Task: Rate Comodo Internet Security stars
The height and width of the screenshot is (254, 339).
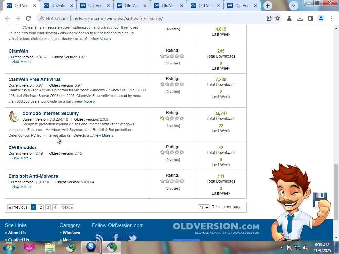Action: pyautogui.click(x=172, y=118)
